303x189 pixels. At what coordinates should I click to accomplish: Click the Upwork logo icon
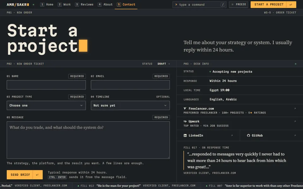pos(185,121)
